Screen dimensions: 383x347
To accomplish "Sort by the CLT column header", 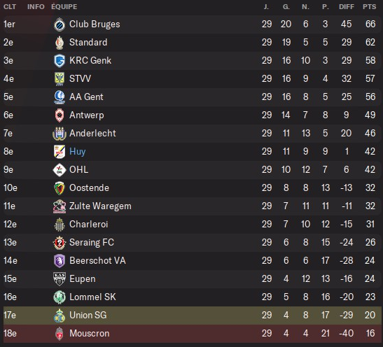I will [x=10, y=7].
